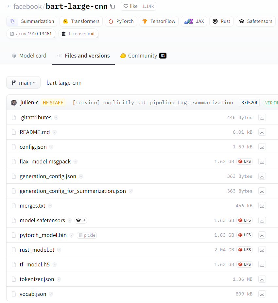Click the JAX tag
This screenshot has height=303, width=278.
click(194, 21)
